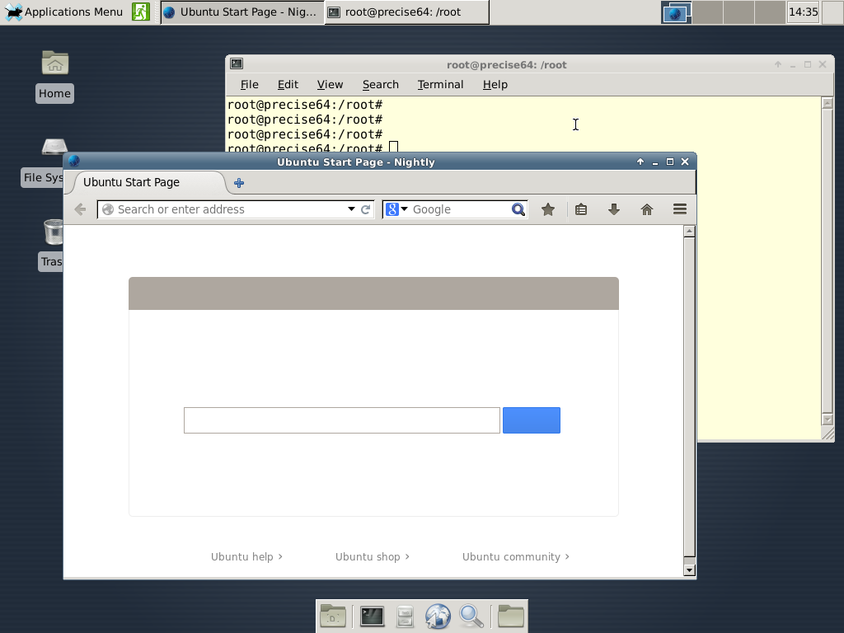Click terminal scrollbar down arrow

click(x=828, y=420)
